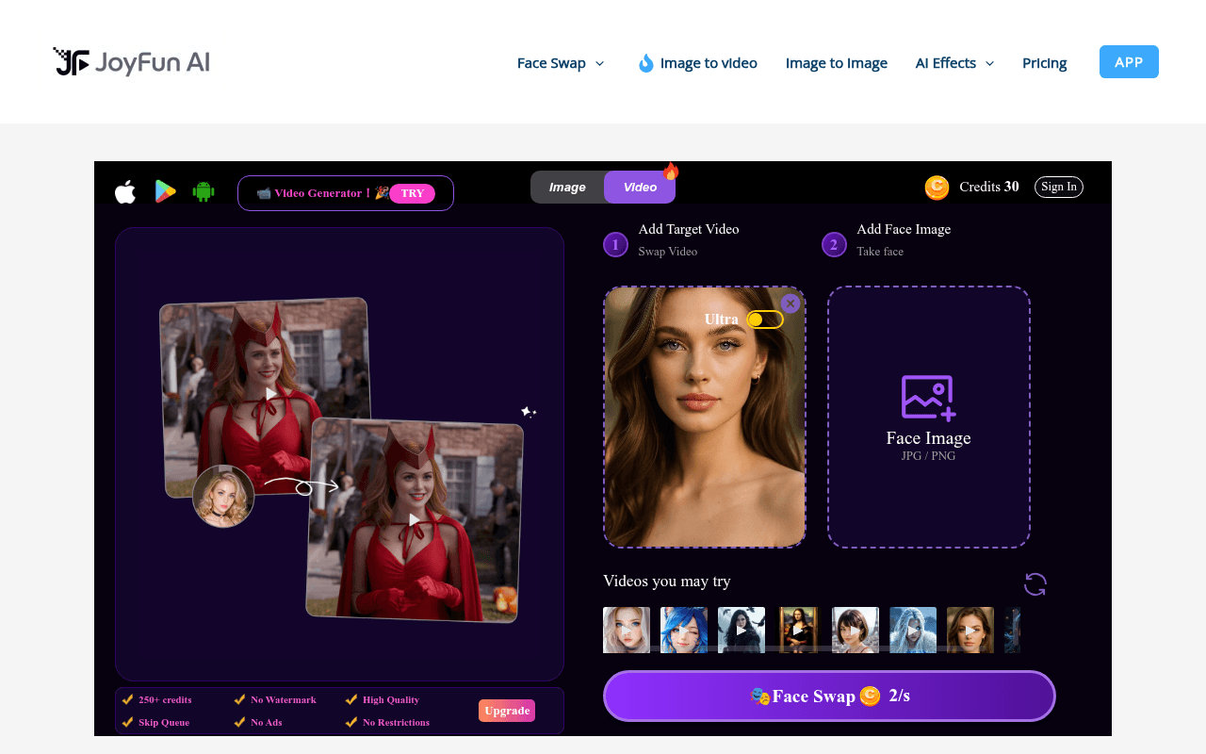Click the blonde face circle thumbnail
Image resolution: width=1206 pixels, height=754 pixels.
pyautogui.click(x=223, y=496)
